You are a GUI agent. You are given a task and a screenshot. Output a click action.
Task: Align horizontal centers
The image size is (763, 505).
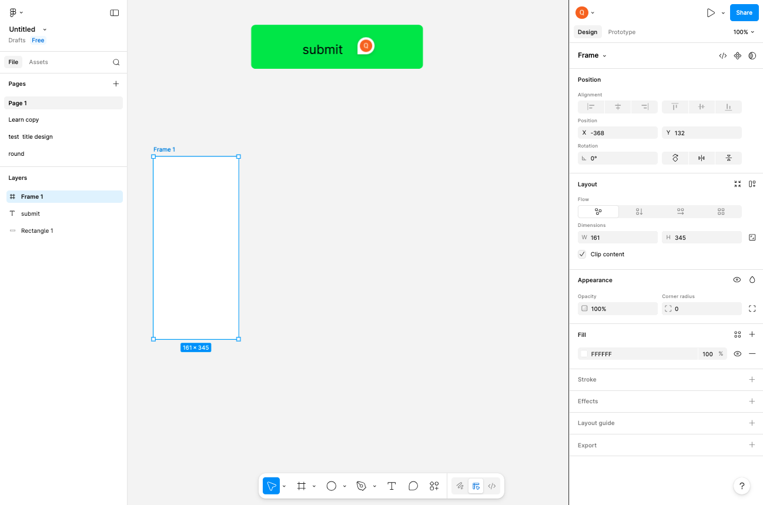(618, 107)
